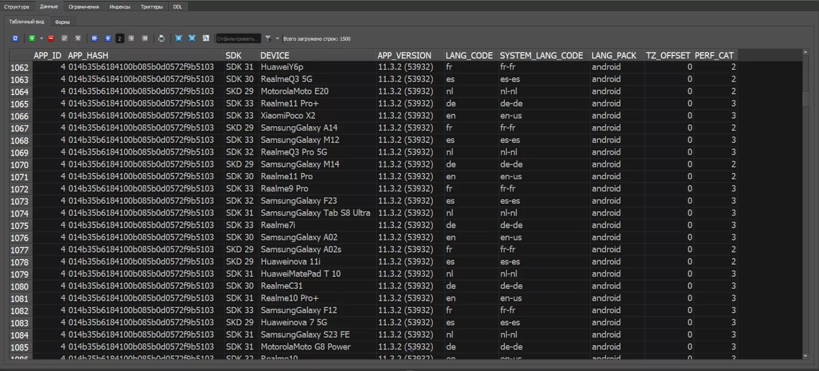Image resolution: width=819 pixels, height=371 pixels.
Task: Select the SamsungGalaxy Tab S8 Ultra cell
Action: (x=317, y=213)
